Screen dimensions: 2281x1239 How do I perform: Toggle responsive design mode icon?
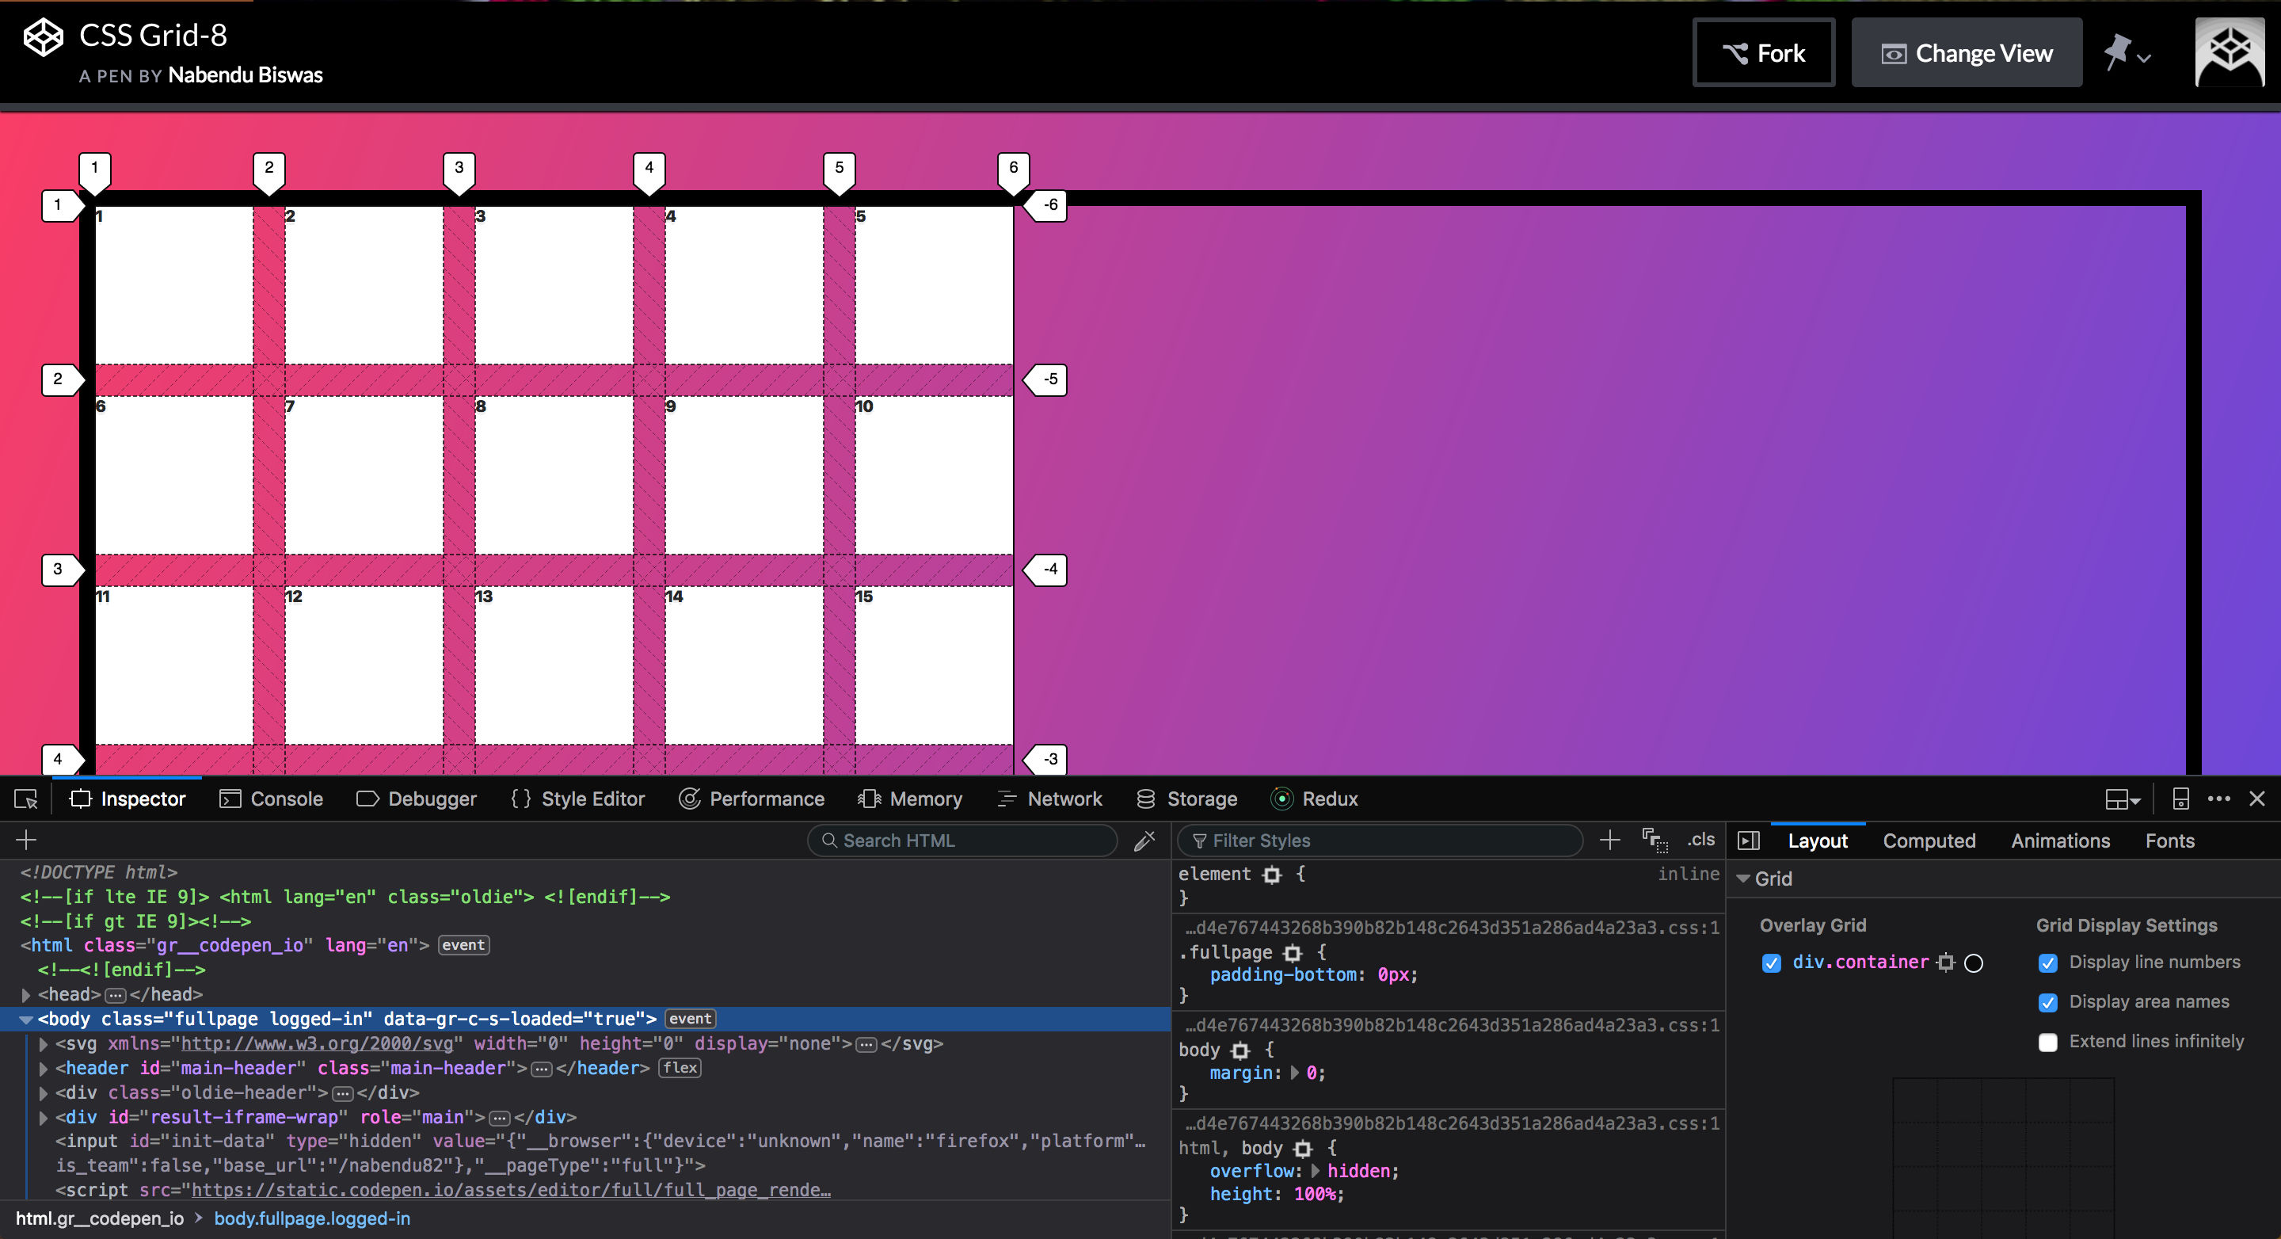2181,799
